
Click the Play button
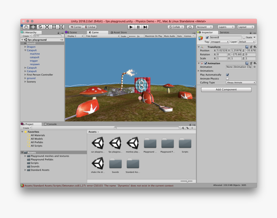131,27
